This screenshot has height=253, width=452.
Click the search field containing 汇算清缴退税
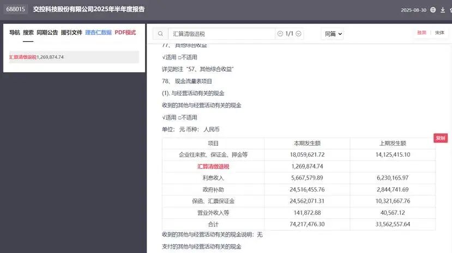pos(221,34)
